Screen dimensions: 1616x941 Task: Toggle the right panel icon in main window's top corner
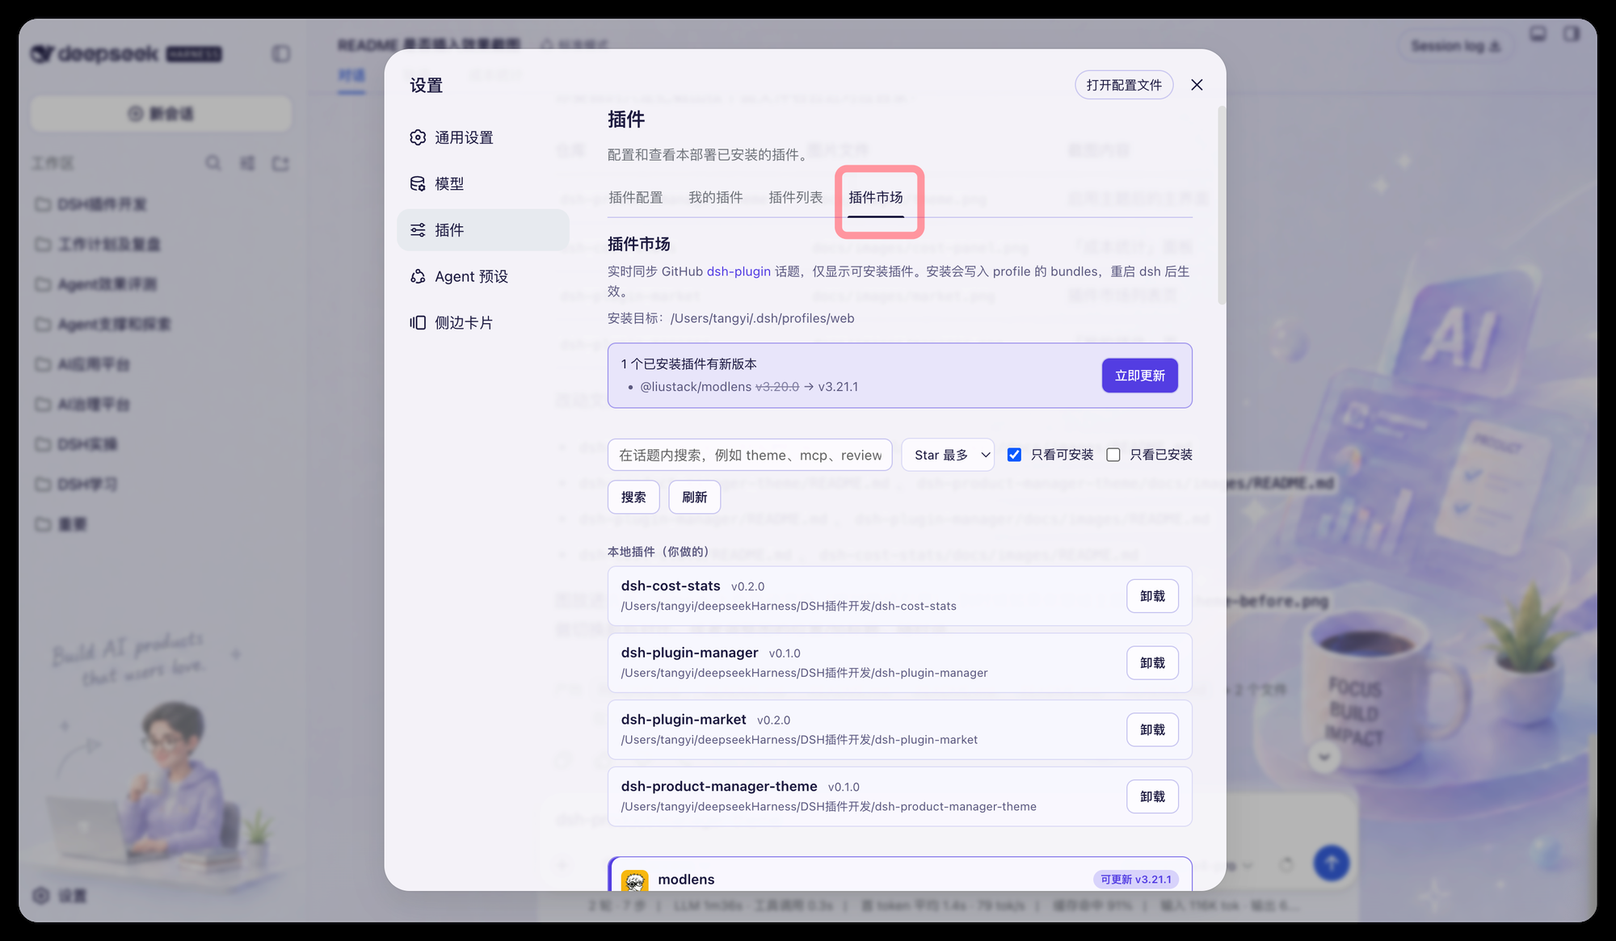pyautogui.click(x=1571, y=34)
